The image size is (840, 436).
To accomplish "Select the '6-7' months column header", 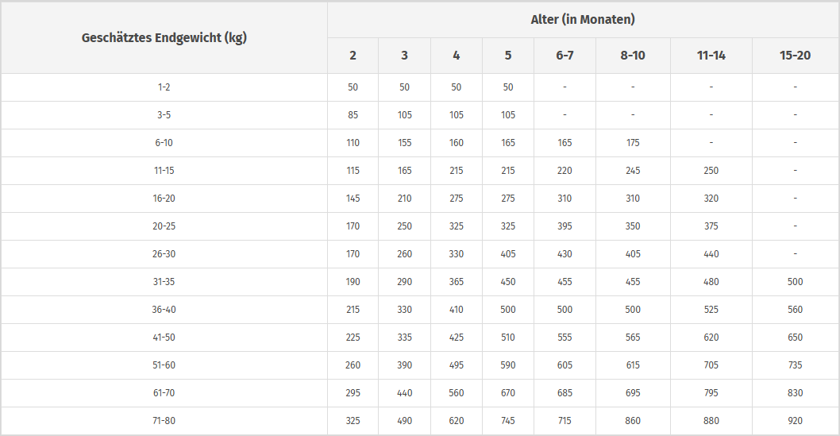I will 564,56.
